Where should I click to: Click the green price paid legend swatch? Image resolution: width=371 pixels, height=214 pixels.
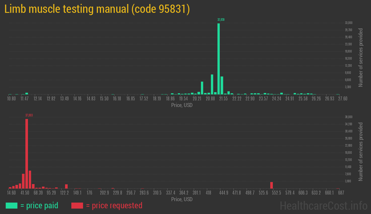tap(11, 205)
